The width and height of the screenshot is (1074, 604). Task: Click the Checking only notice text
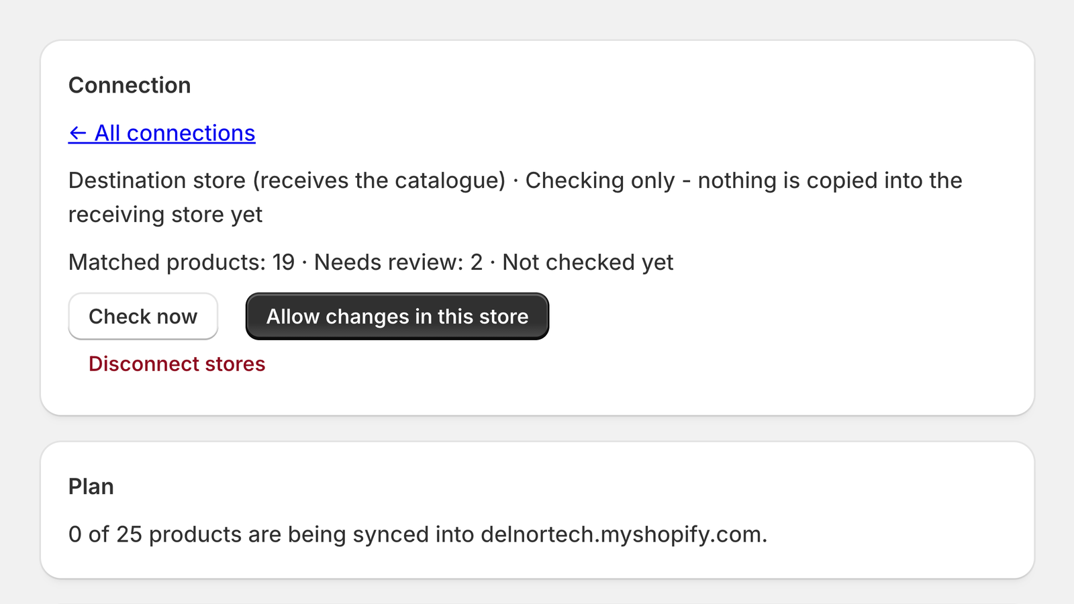(x=744, y=181)
